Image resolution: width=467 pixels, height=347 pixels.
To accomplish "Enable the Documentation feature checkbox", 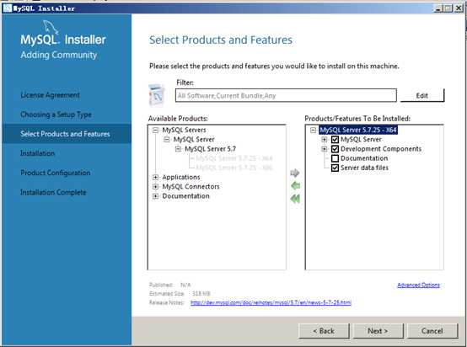I will [x=335, y=158].
